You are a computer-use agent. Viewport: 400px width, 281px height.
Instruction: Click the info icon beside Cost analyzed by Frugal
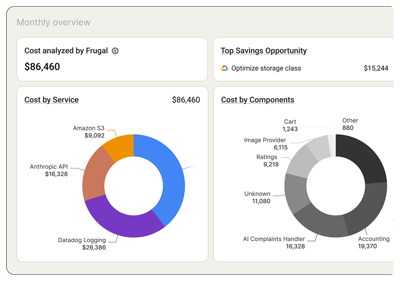pos(115,51)
